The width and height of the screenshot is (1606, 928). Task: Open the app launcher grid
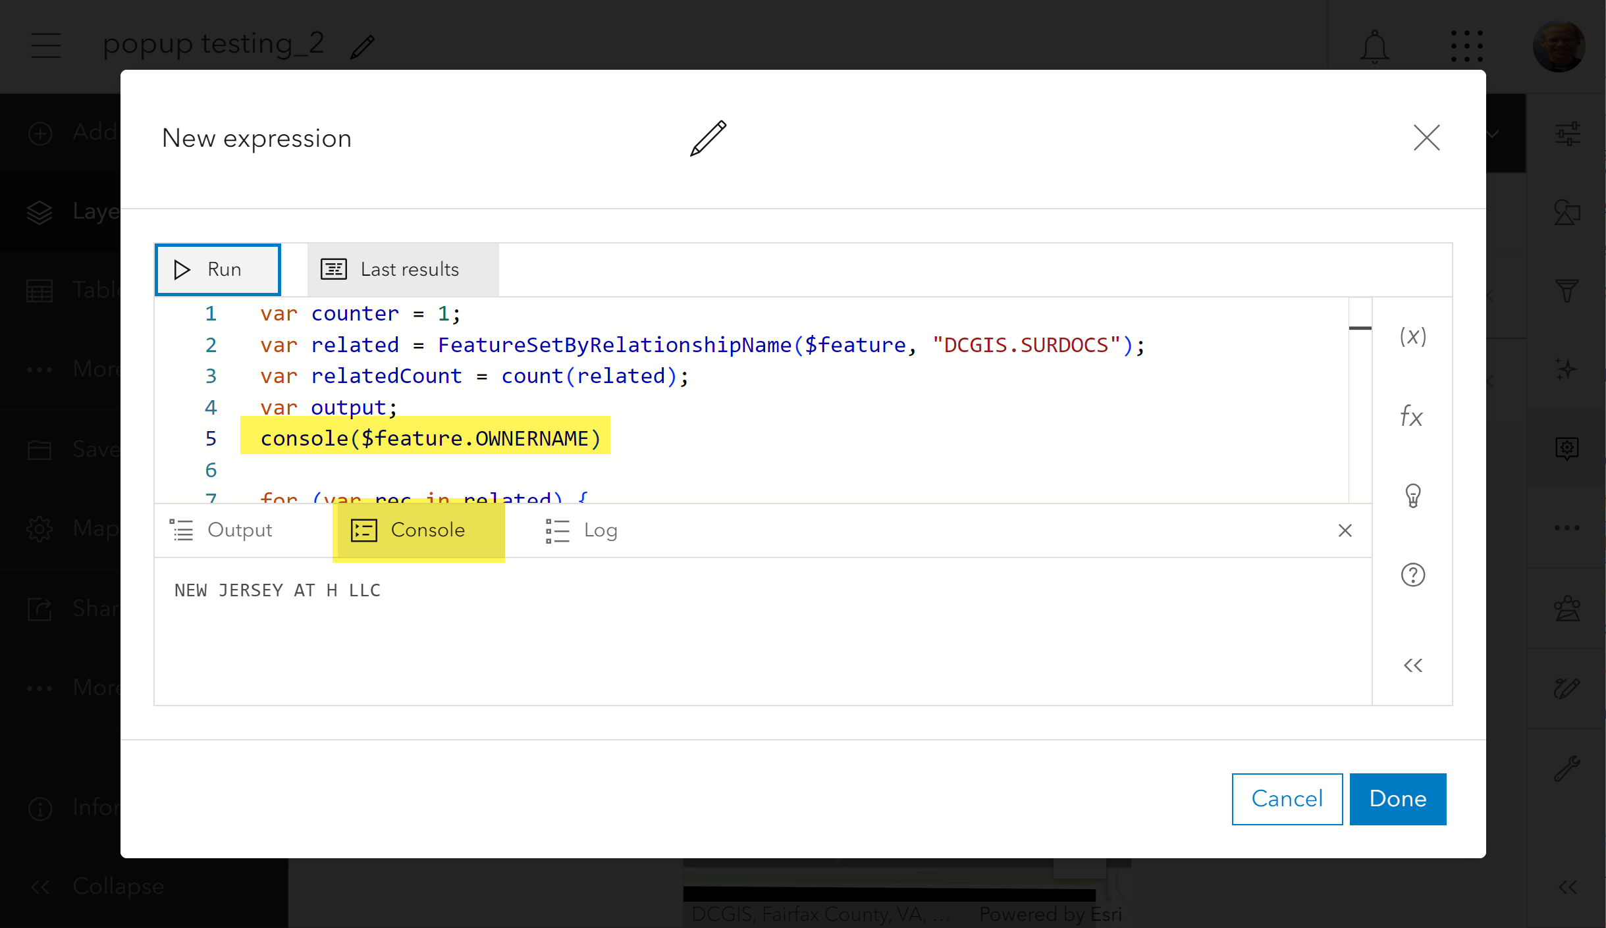[x=1466, y=46]
